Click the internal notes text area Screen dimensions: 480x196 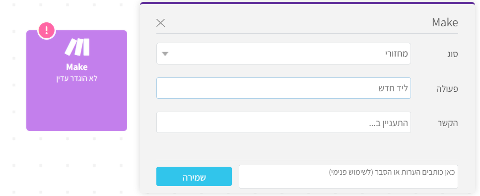click(x=348, y=177)
